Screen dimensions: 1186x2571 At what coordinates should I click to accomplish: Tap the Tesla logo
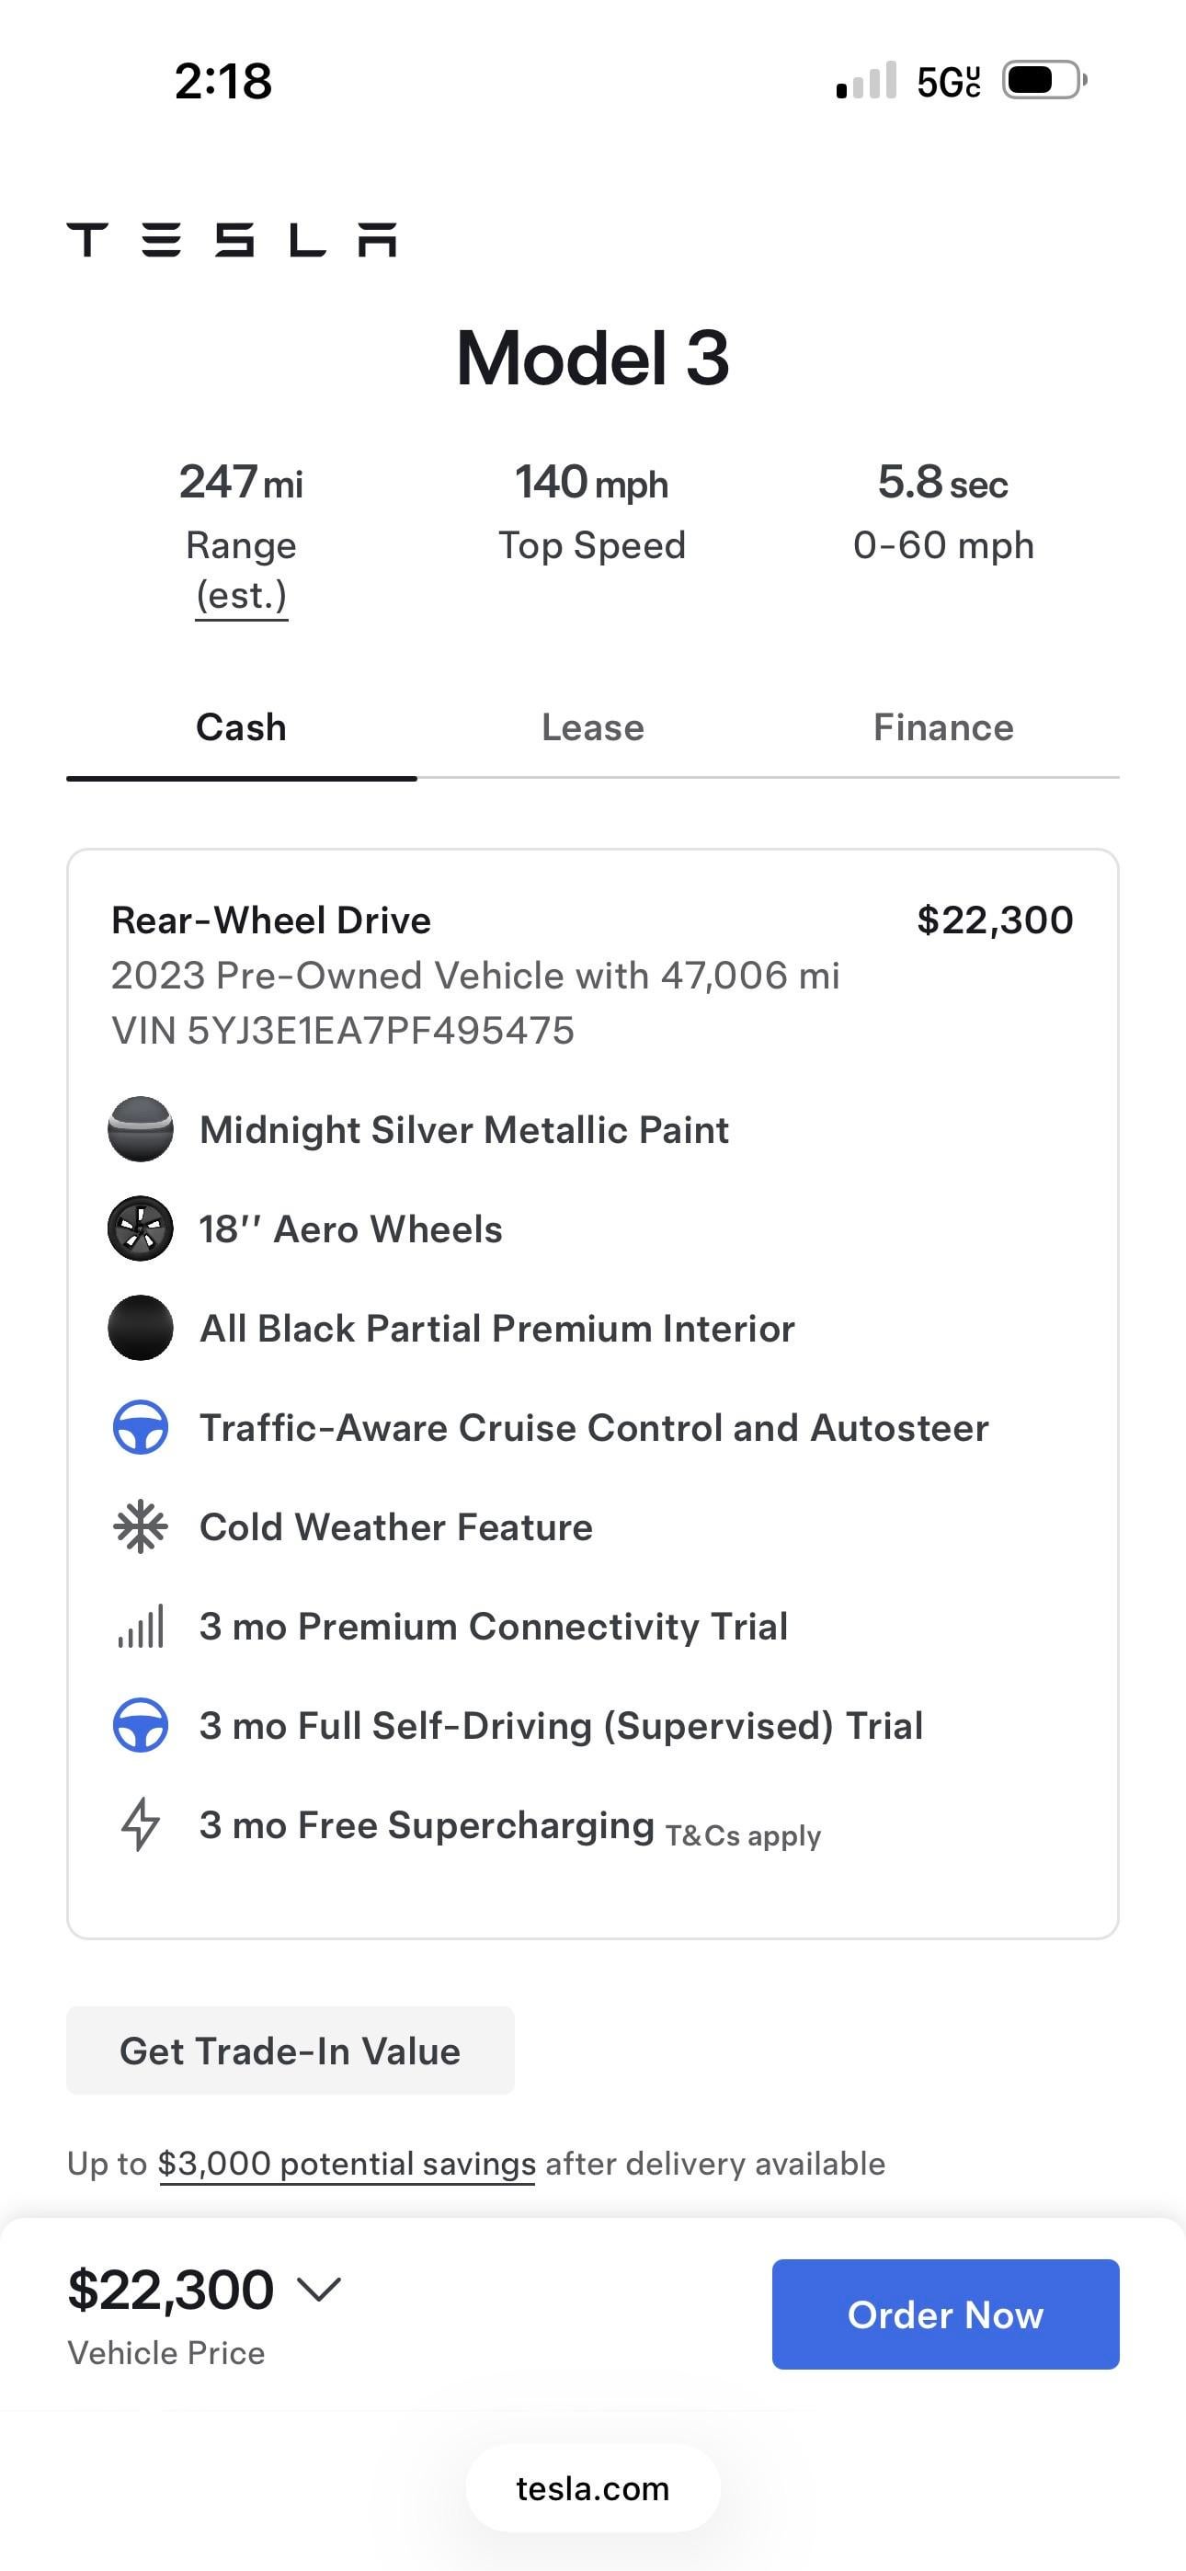coord(232,239)
